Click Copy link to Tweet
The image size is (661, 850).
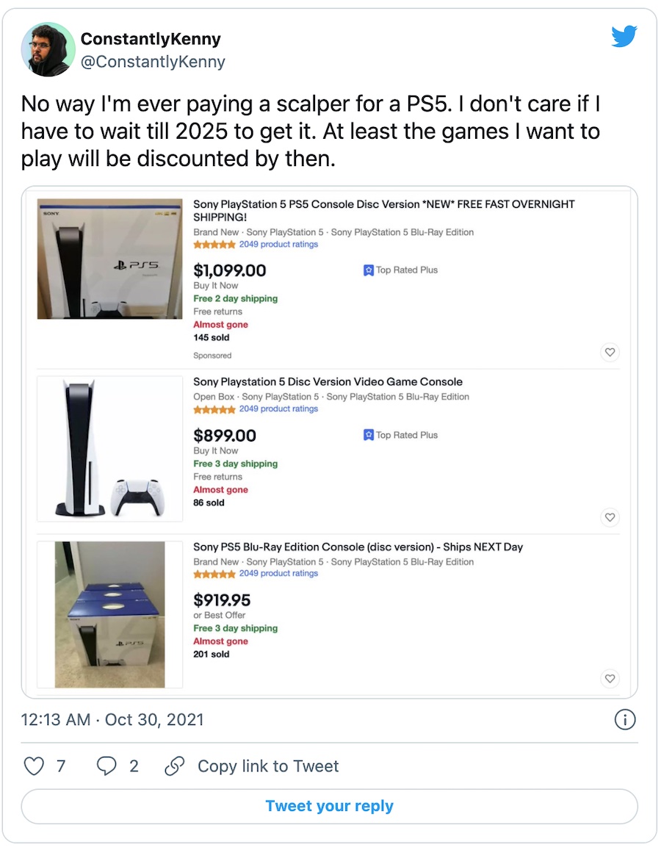pyautogui.click(x=268, y=766)
